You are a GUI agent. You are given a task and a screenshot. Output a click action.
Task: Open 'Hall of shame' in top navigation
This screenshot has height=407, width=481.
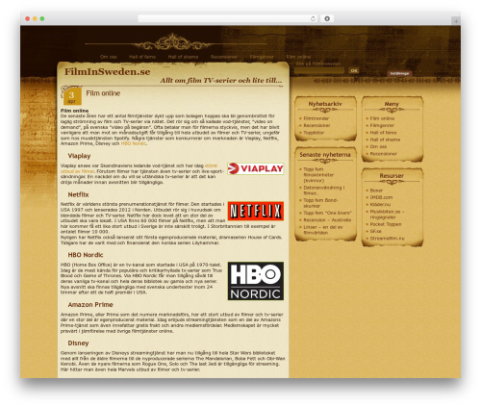coord(183,57)
